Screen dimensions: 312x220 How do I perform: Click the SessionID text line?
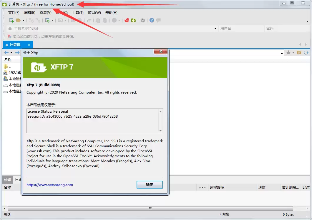click(72, 116)
